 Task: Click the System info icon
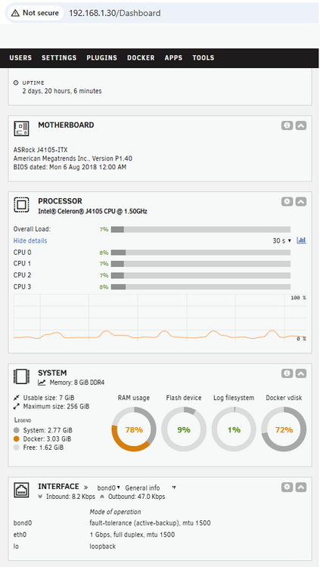287,373
